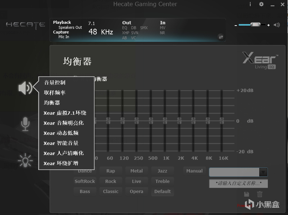Open Xear 虚拟7.1环绕 menu entry
Viewport: 288px width, 215px height.
pyautogui.click(x=65, y=113)
